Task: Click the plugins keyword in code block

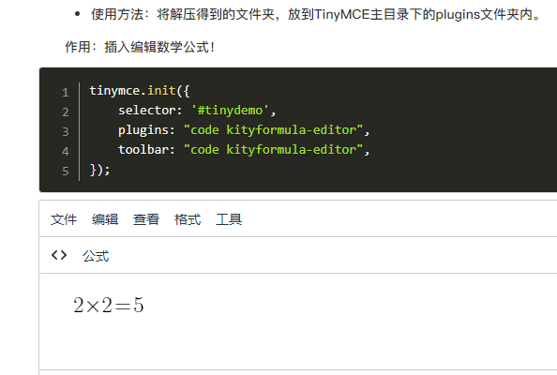Action: point(143,130)
